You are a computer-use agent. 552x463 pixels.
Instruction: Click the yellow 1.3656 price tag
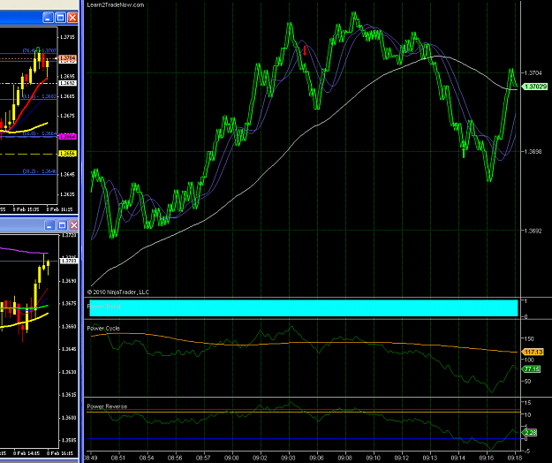(x=68, y=154)
